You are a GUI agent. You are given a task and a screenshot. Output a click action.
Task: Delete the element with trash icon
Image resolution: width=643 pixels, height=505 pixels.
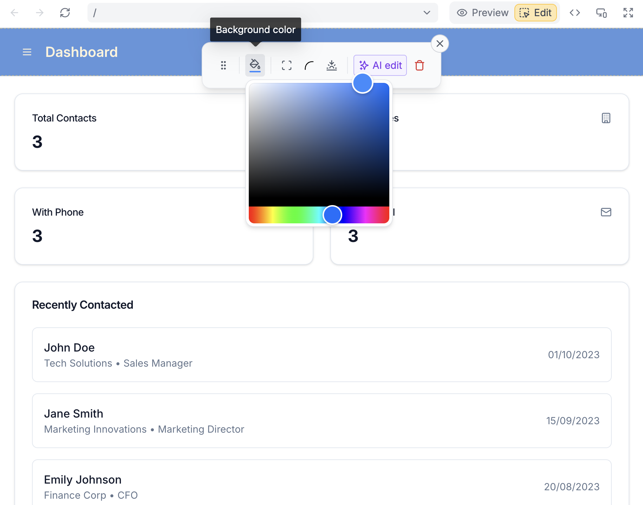[x=420, y=65]
